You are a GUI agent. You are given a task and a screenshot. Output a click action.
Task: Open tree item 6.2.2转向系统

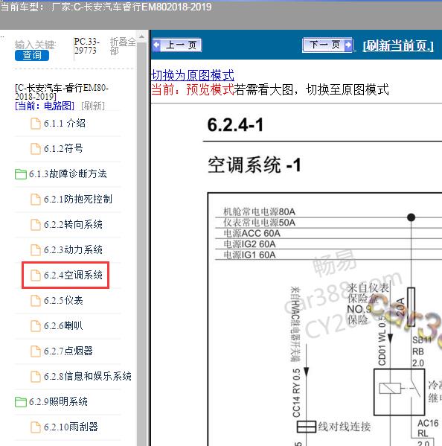pos(73,224)
